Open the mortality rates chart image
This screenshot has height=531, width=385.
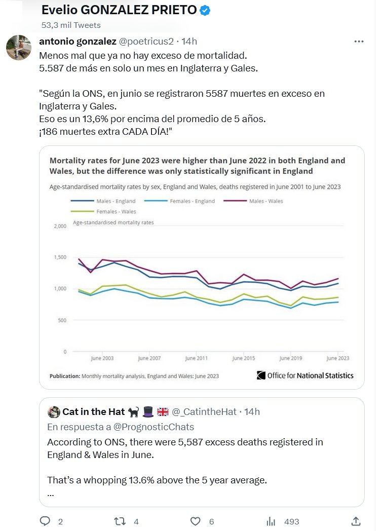tap(202, 284)
